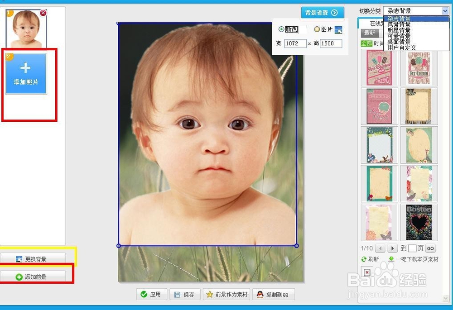Viewport: 453px width, 310px height.
Task: Click the 高 height field showing 1500
Action: pos(331,43)
